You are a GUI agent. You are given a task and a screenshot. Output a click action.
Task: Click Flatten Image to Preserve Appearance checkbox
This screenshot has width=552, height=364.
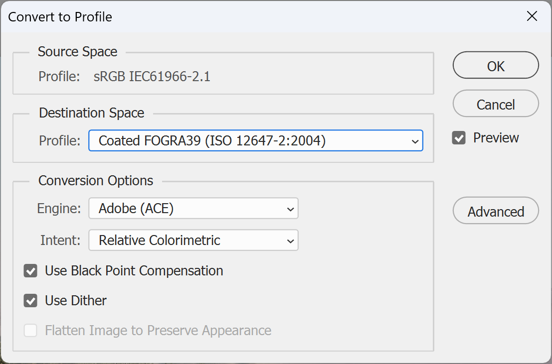[30, 331]
